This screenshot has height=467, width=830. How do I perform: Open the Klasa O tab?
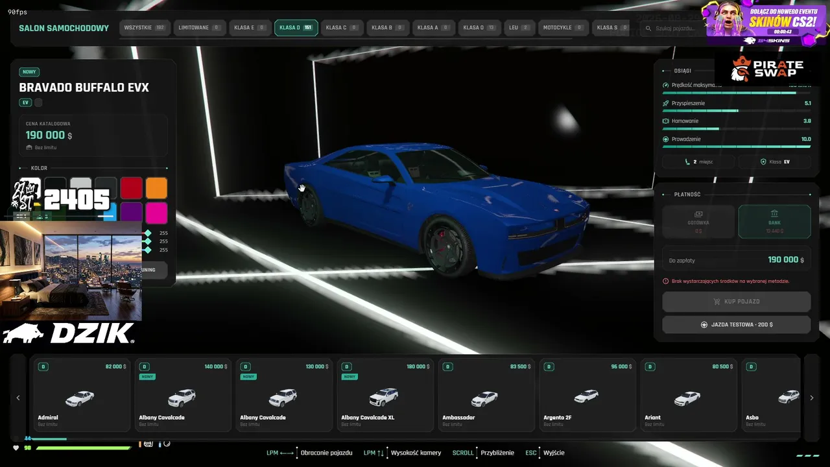click(479, 28)
